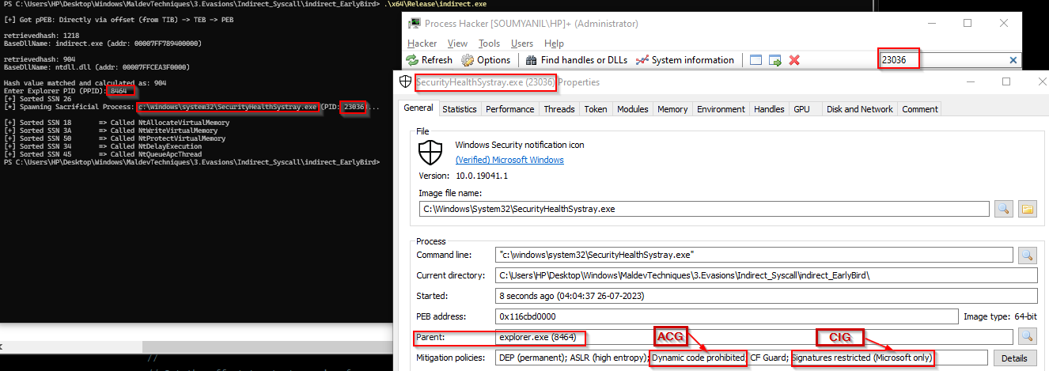Image resolution: width=1049 pixels, height=371 pixels.
Task: Clear the search box with the X
Action: point(1013,60)
